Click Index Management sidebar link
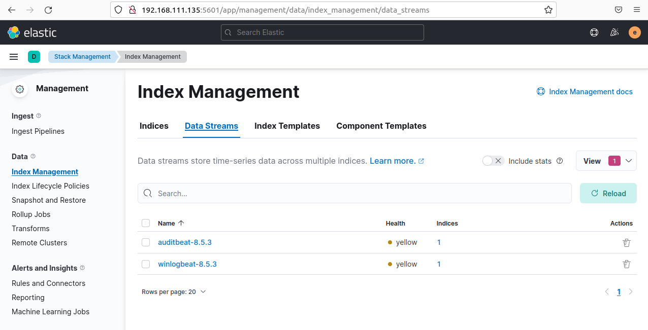The image size is (648, 330). click(x=45, y=172)
